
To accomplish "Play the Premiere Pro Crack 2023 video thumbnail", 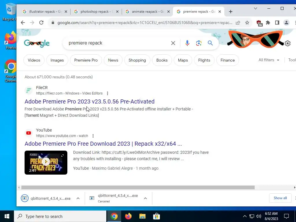I will tap(46, 162).
